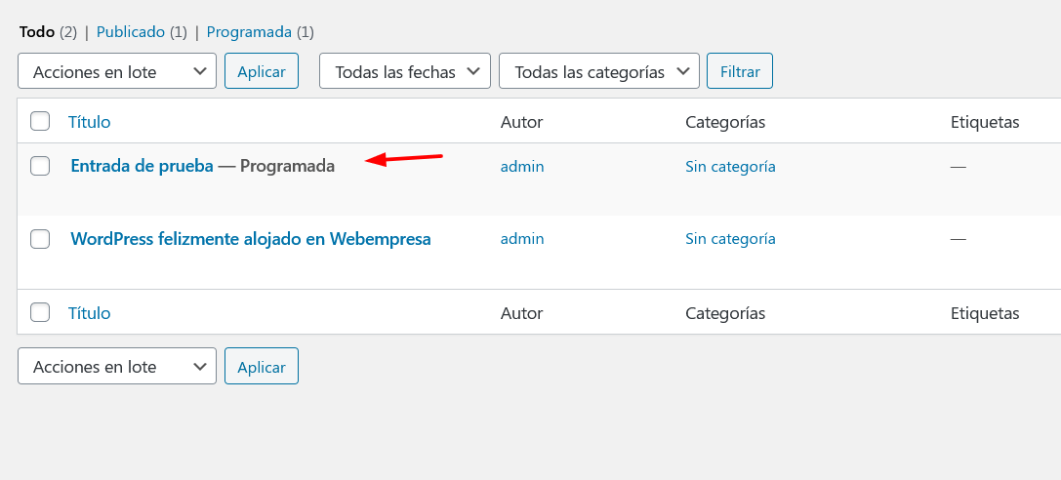1061x480 pixels.
Task: Check the select-all box in the table header
Action: tap(40, 122)
